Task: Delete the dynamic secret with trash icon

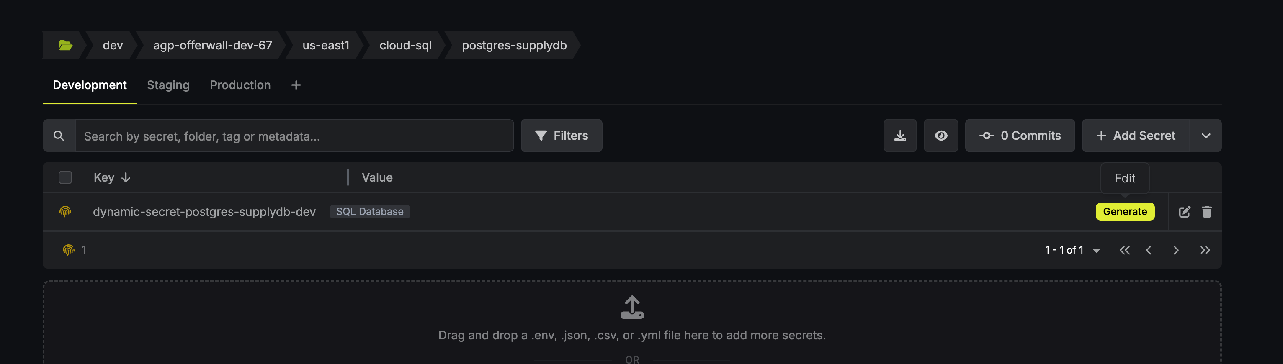Action: 1206,212
